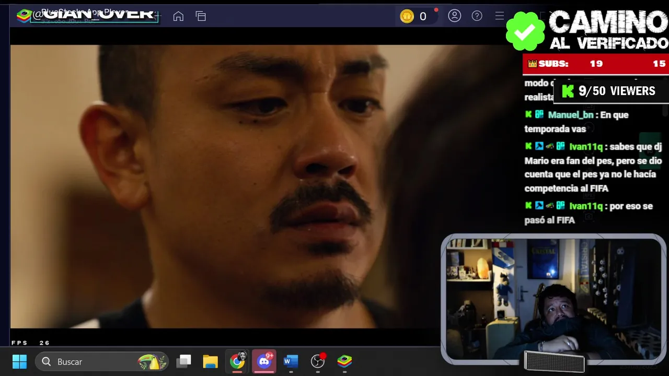The width and height of the screenshot is (669, 376).
Task: Open the BlueStacks multi-instance windows icon
Action: tap(201, 16)
